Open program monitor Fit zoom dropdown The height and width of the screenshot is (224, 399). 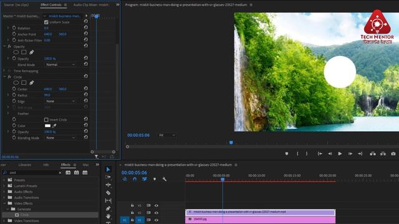point(167,135)
